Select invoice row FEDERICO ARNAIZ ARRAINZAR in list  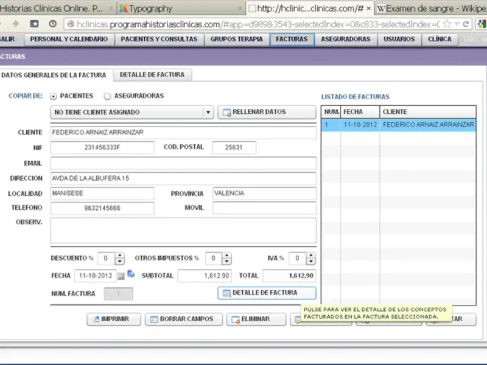pos(399,125)
